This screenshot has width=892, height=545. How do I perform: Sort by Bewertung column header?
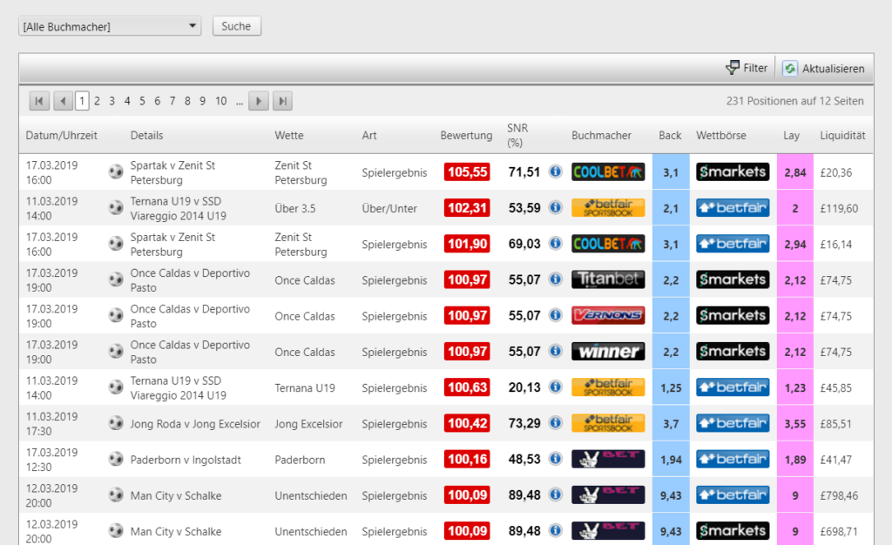tap(466, 135)
